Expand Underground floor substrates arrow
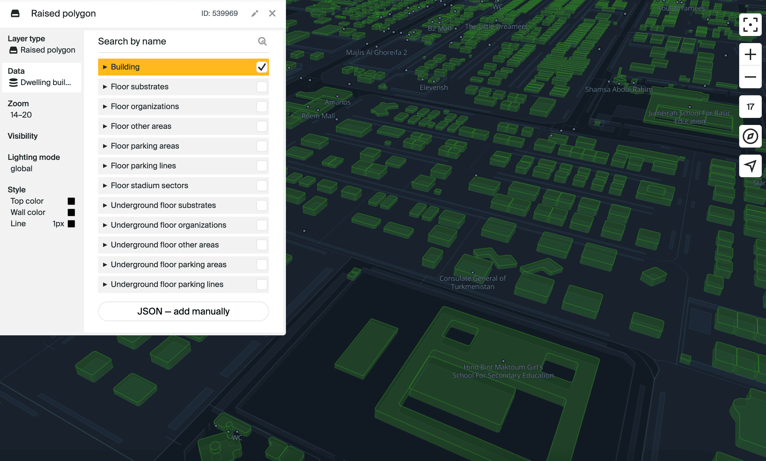This screenshot has width=766, height=461. point(105,205)
